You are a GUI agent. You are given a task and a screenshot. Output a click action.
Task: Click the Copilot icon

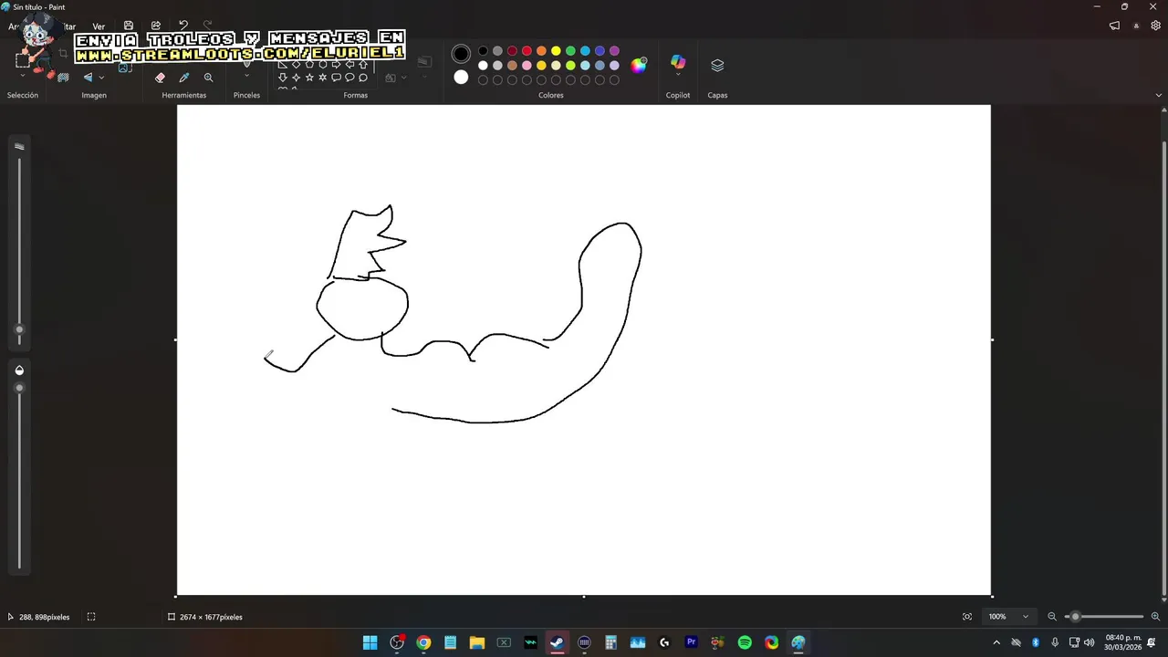click(678, 61)
